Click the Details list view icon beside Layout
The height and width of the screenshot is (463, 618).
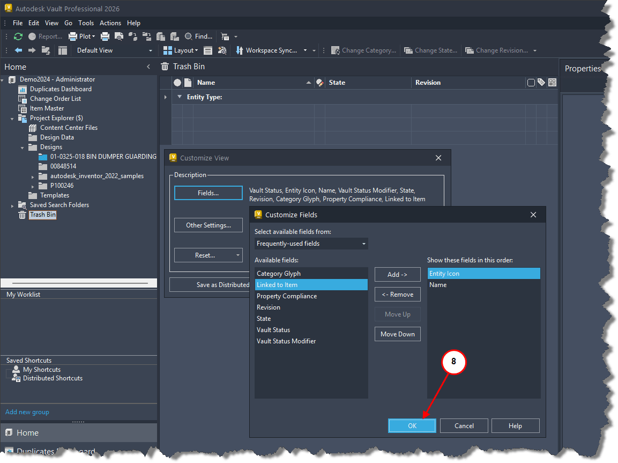click(x=208, y=50)
